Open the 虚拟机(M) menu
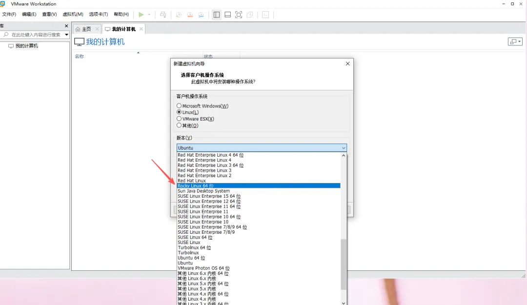527x305 pixels. click(x=73, y=14)
